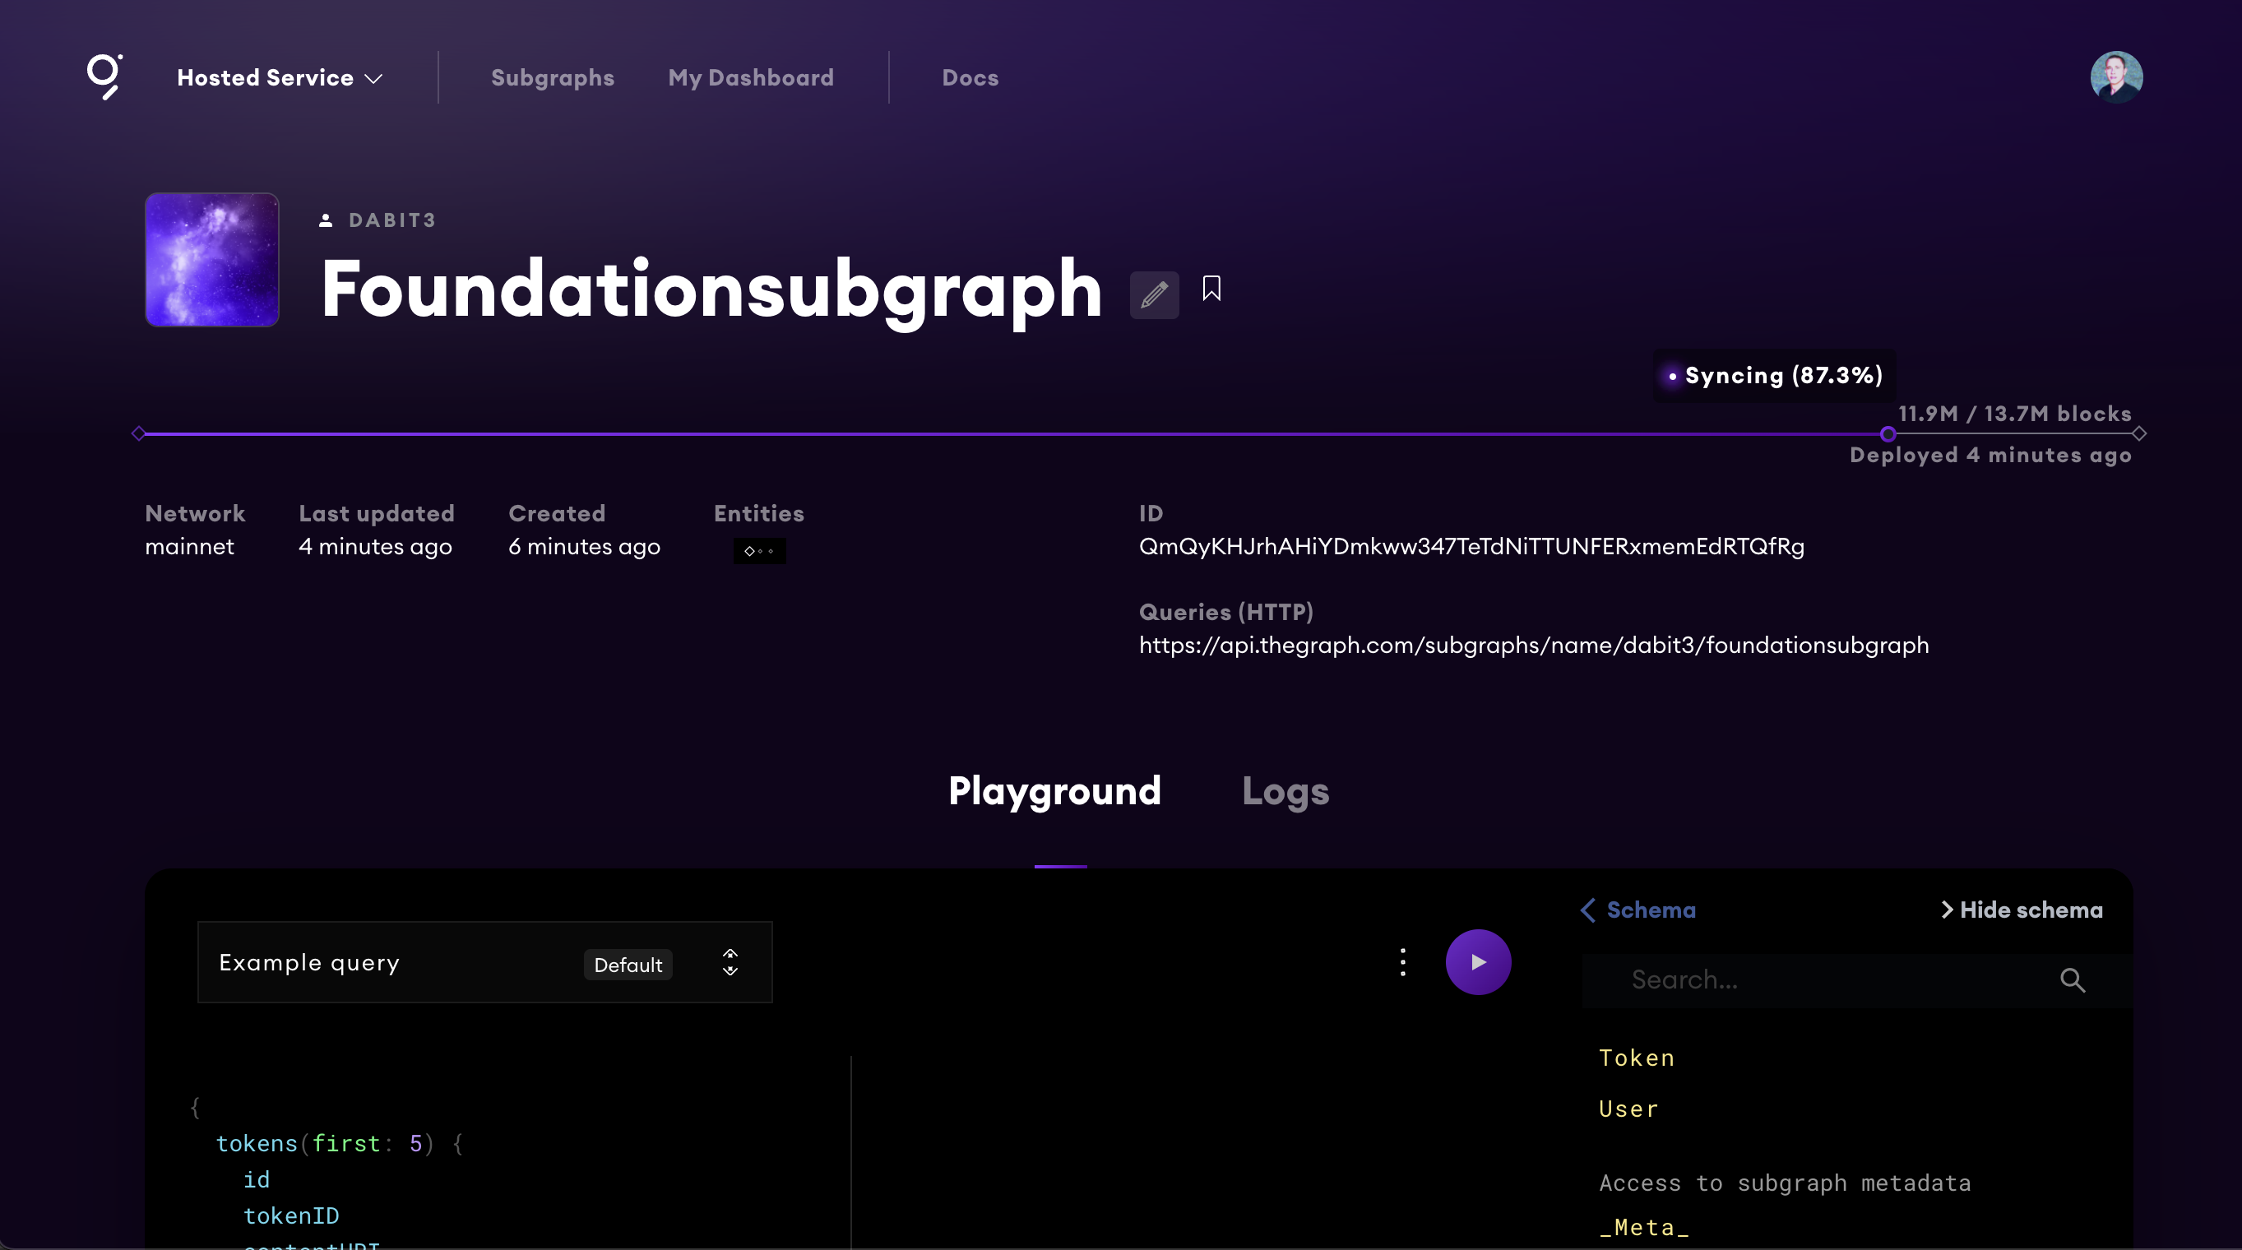Click the sync progress marker on timeline
Viewport: 2242px width, 1250px height.
click(x=1887, y=433)
